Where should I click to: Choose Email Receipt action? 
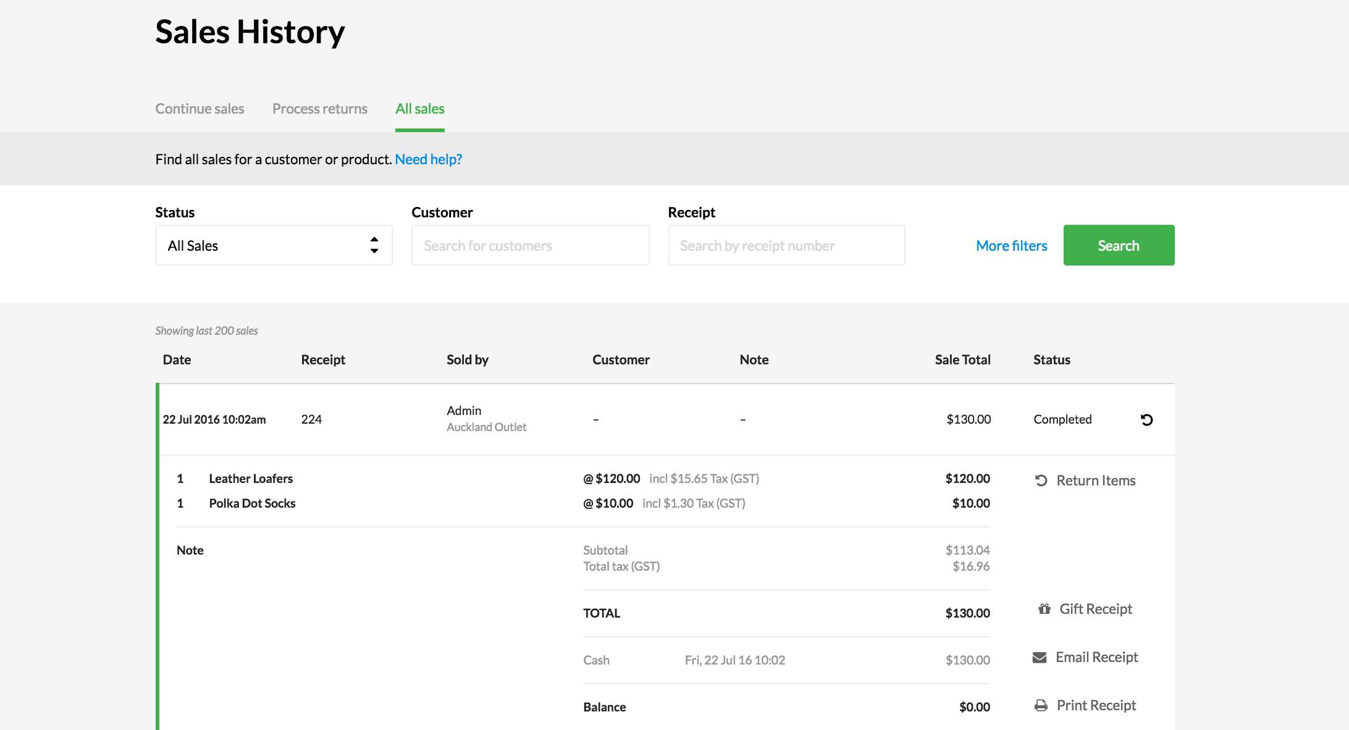pos(1096,657)
